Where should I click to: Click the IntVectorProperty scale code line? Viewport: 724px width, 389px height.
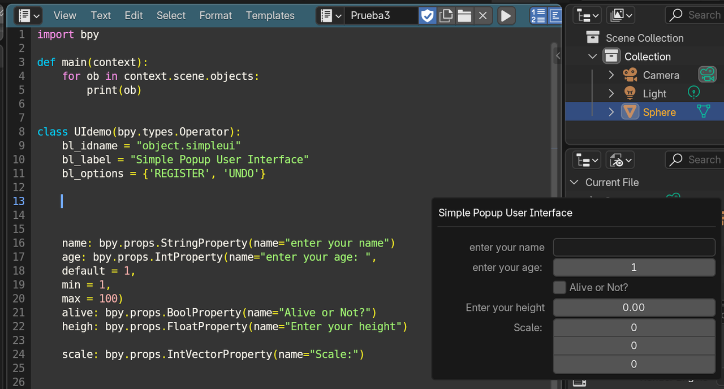point(213,354)
